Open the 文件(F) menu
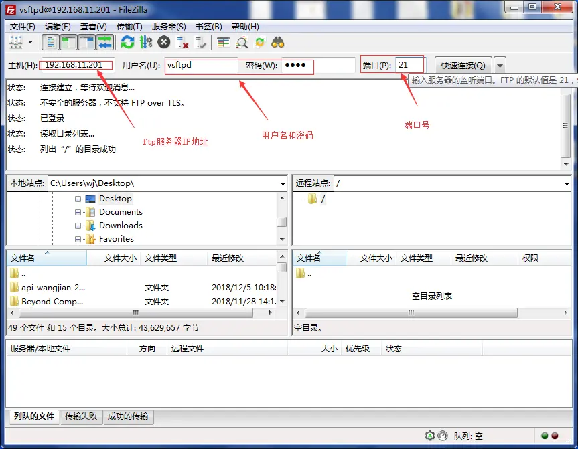 (23, 27)
